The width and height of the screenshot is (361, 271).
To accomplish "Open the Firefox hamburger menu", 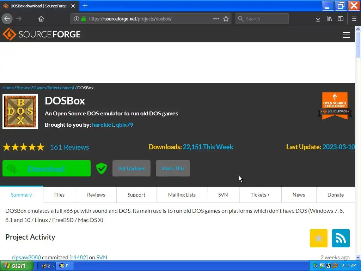I will (354, 19).
